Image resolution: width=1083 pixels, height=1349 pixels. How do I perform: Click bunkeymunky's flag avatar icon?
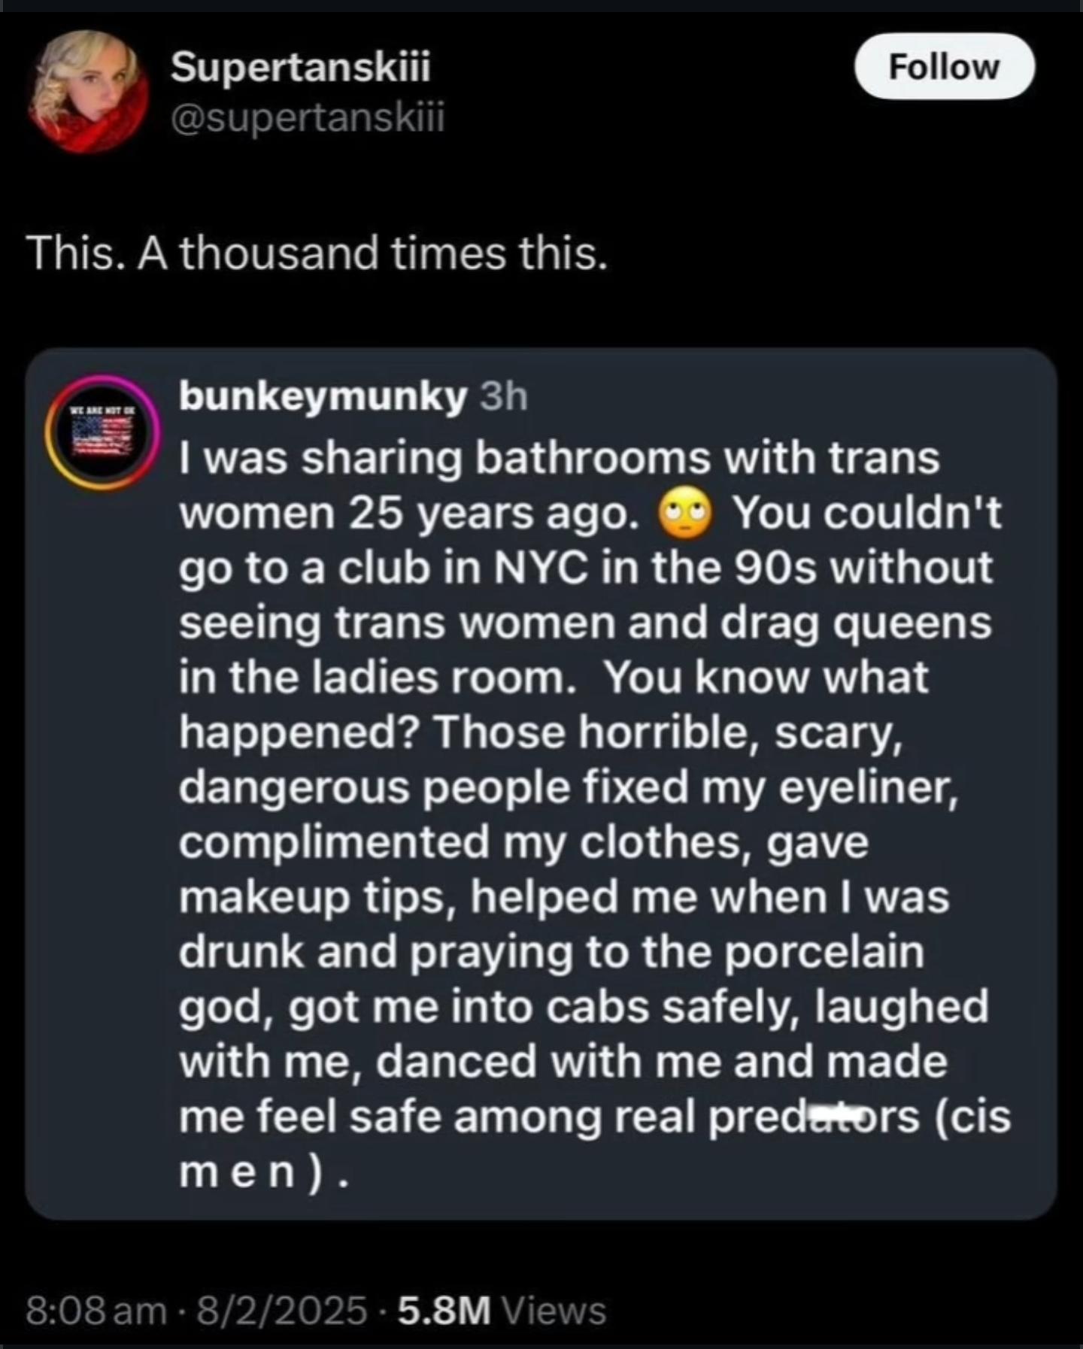point(101,432)
